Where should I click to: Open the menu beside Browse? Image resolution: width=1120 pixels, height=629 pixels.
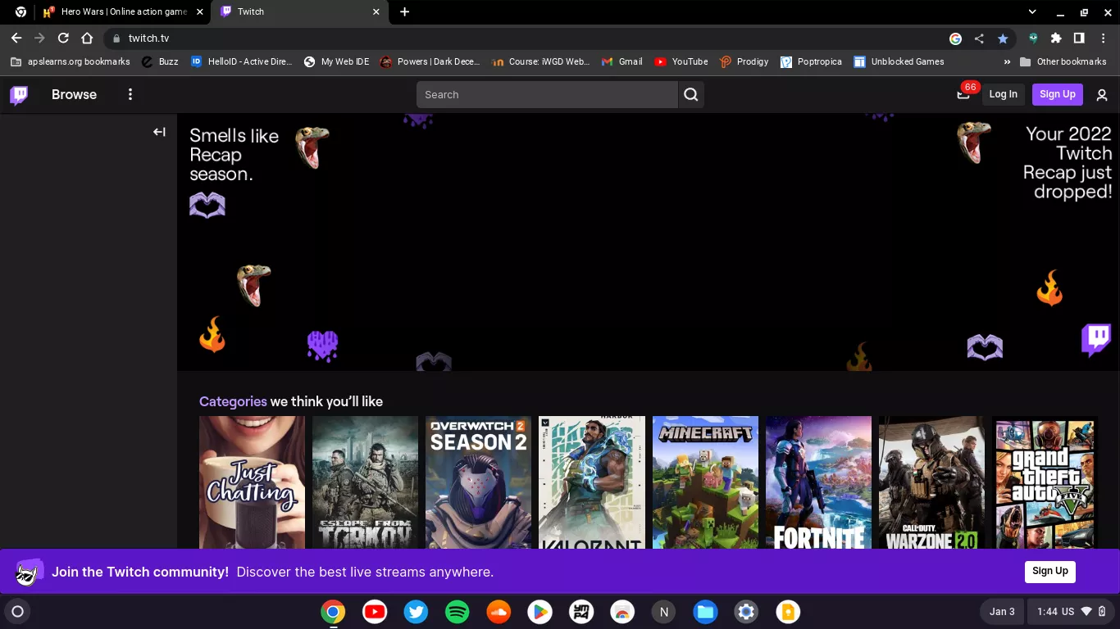point(130,94)
